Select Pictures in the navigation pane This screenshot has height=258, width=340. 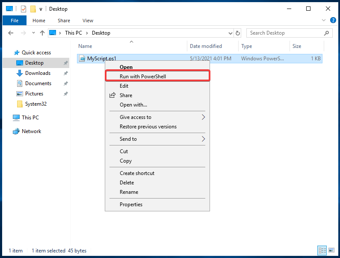pyautogui.click(x=34, y=94)
